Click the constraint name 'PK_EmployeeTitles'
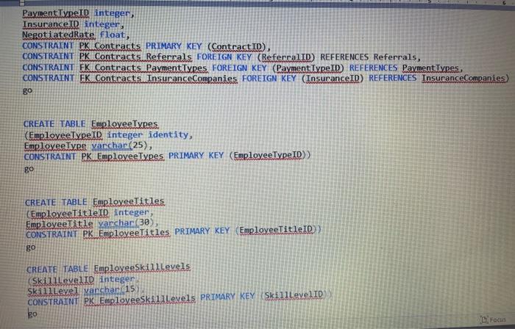 [x=127, y=234]
